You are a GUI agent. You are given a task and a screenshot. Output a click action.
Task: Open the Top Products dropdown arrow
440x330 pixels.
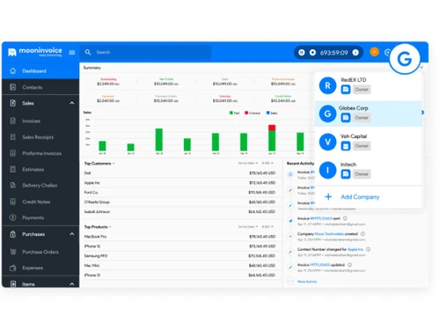pos(110,227)
